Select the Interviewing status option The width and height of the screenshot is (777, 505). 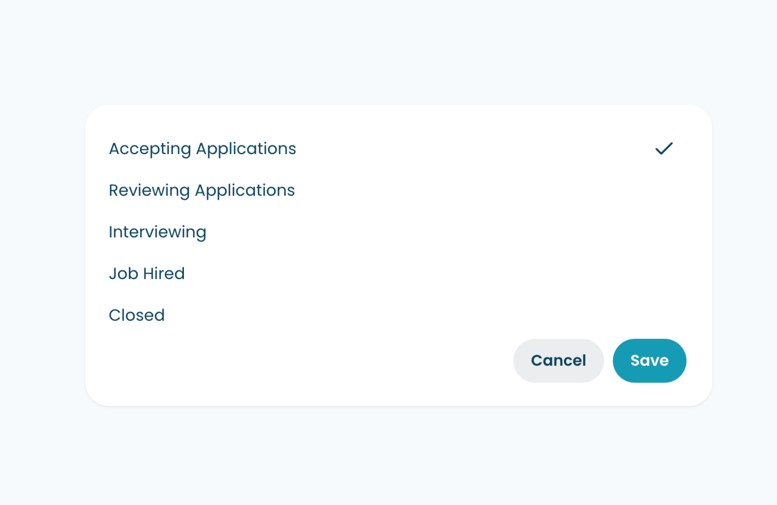coord(398,232)
